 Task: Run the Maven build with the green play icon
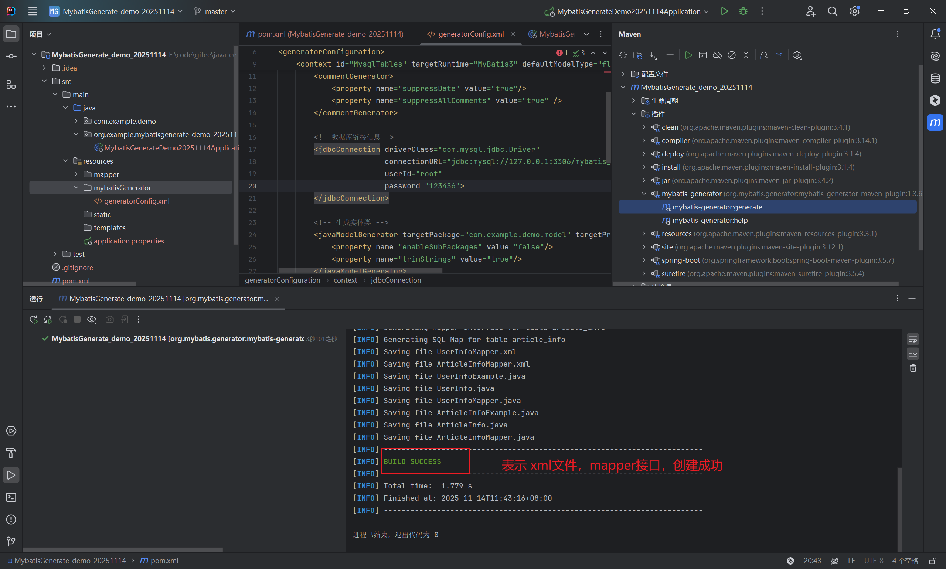tap(688, 55)
